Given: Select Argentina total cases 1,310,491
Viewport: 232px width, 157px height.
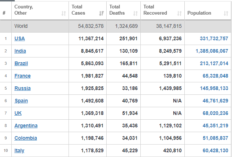Looking at the screenshot, I should click(x=92, y=126).
